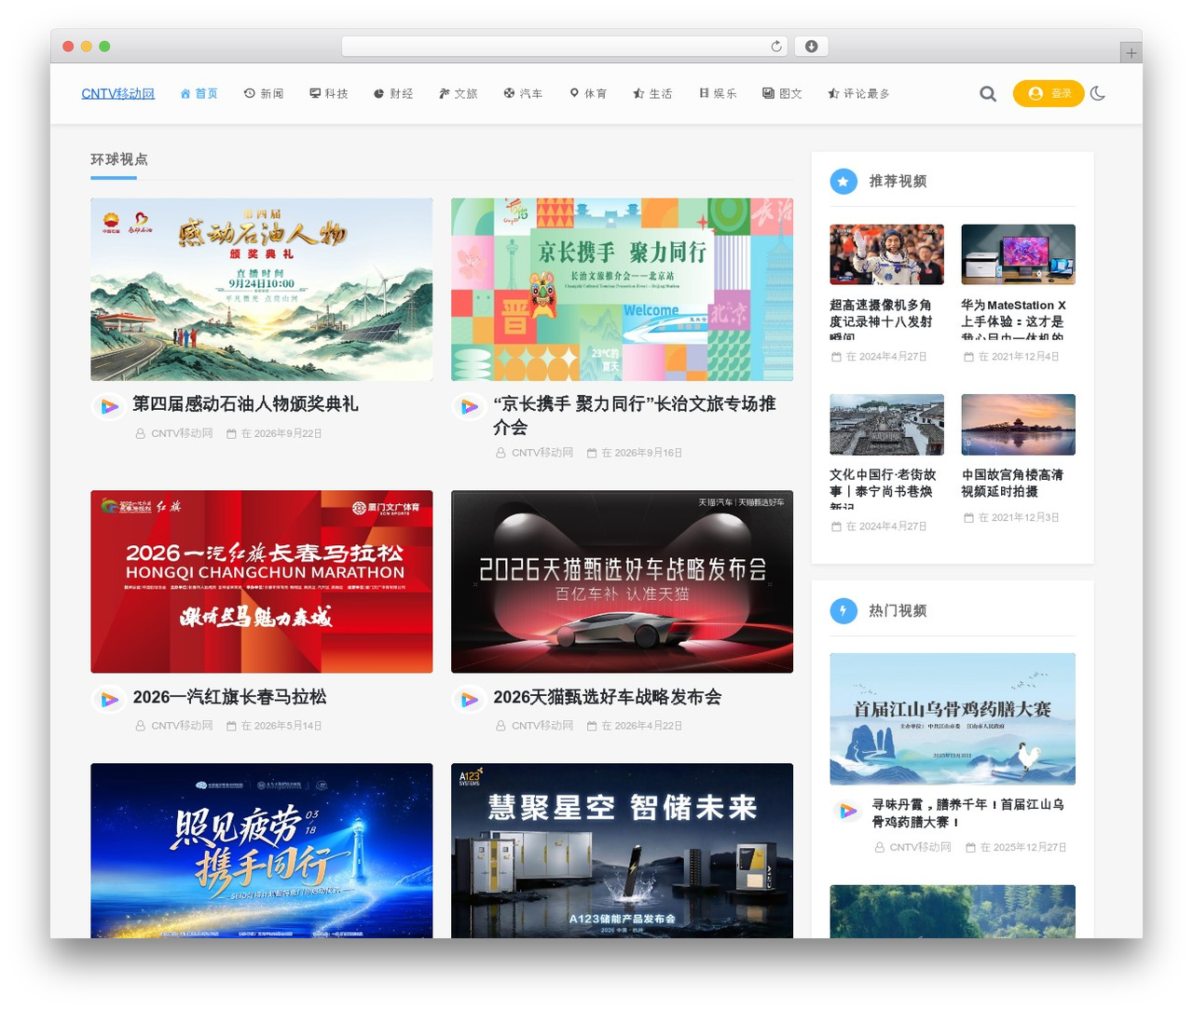Open the 科技 menu item

tap(329, 93)
